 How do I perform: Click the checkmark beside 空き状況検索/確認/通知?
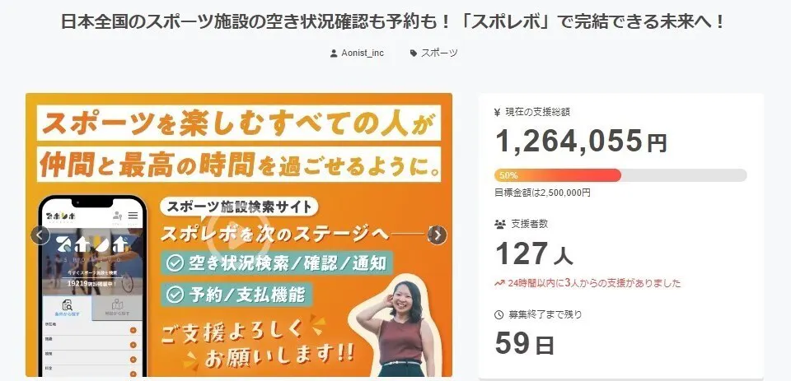point(175,263)
